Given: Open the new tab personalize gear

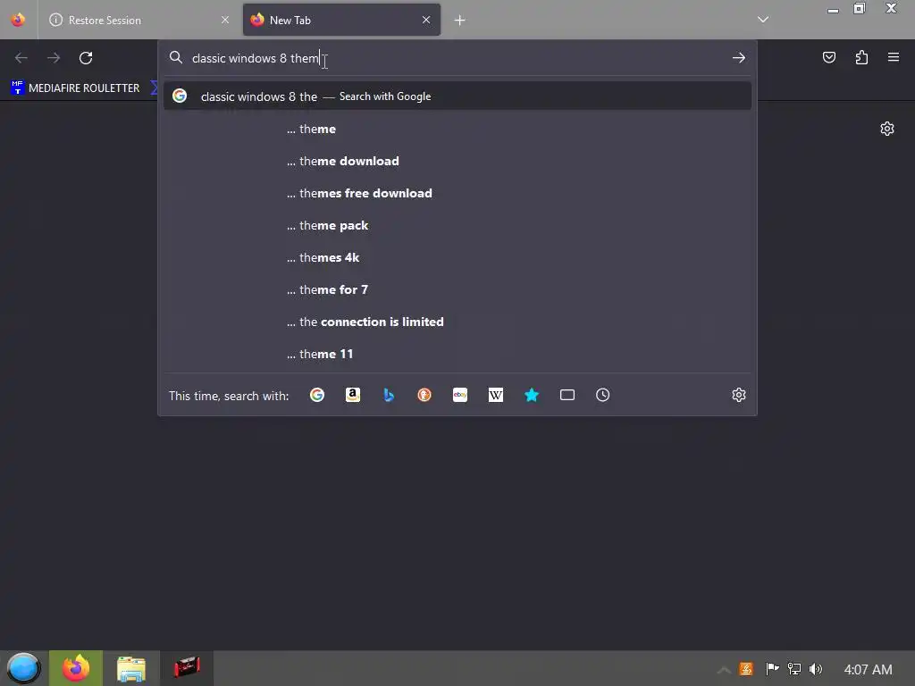Looking at the screenshot, I should point(887,129).
